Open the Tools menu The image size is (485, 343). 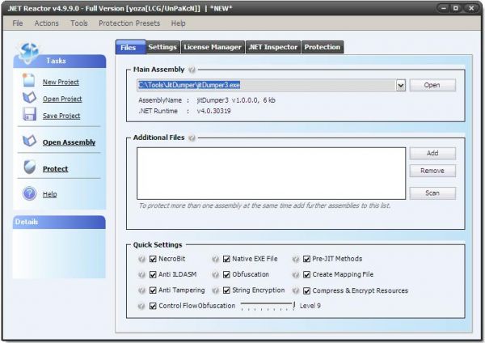pyautogui.click(x=79, y=23)
